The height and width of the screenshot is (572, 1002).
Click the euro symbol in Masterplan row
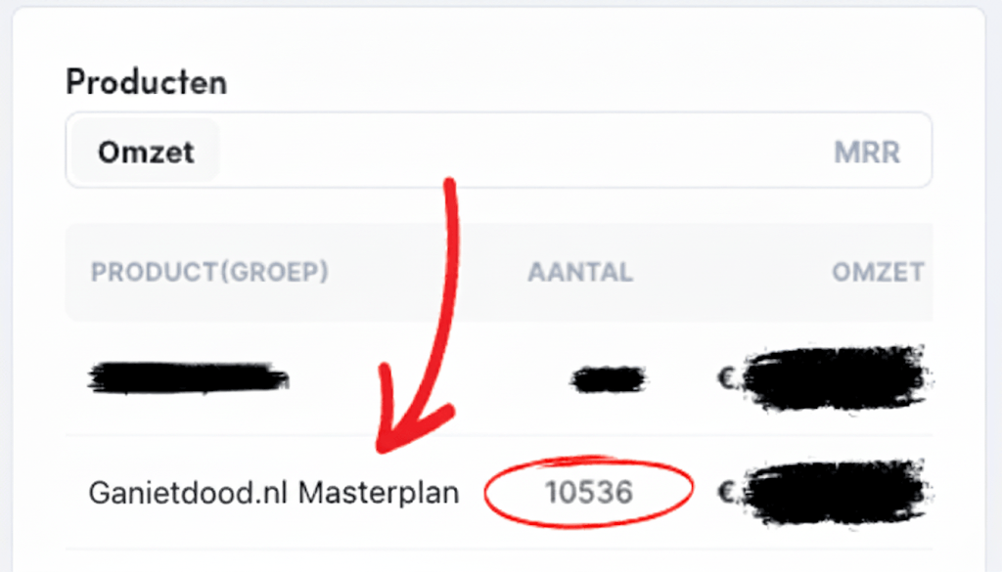pyautogui.click(x=727, y=492)
